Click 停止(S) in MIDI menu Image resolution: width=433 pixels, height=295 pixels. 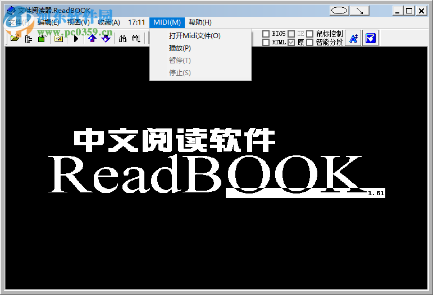(x=200, y=73)
